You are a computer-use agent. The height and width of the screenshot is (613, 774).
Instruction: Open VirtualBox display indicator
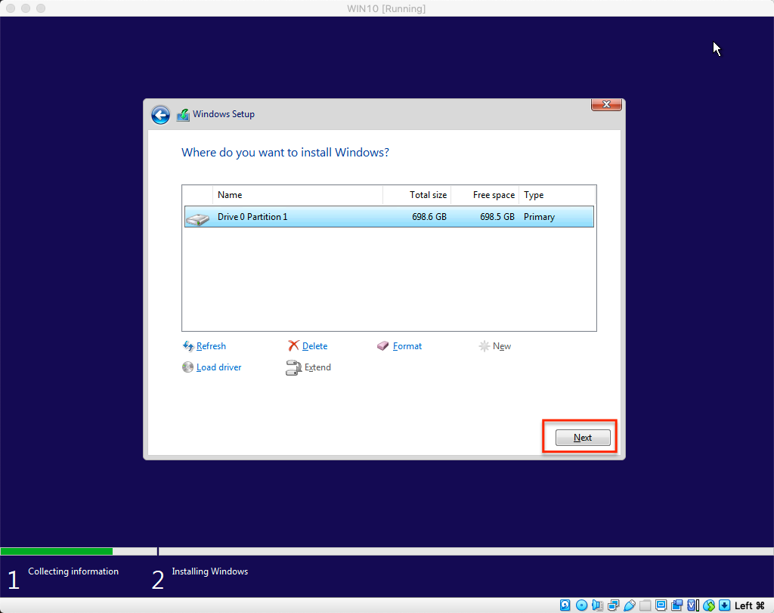pyautogui.click(x=661, y=605)
